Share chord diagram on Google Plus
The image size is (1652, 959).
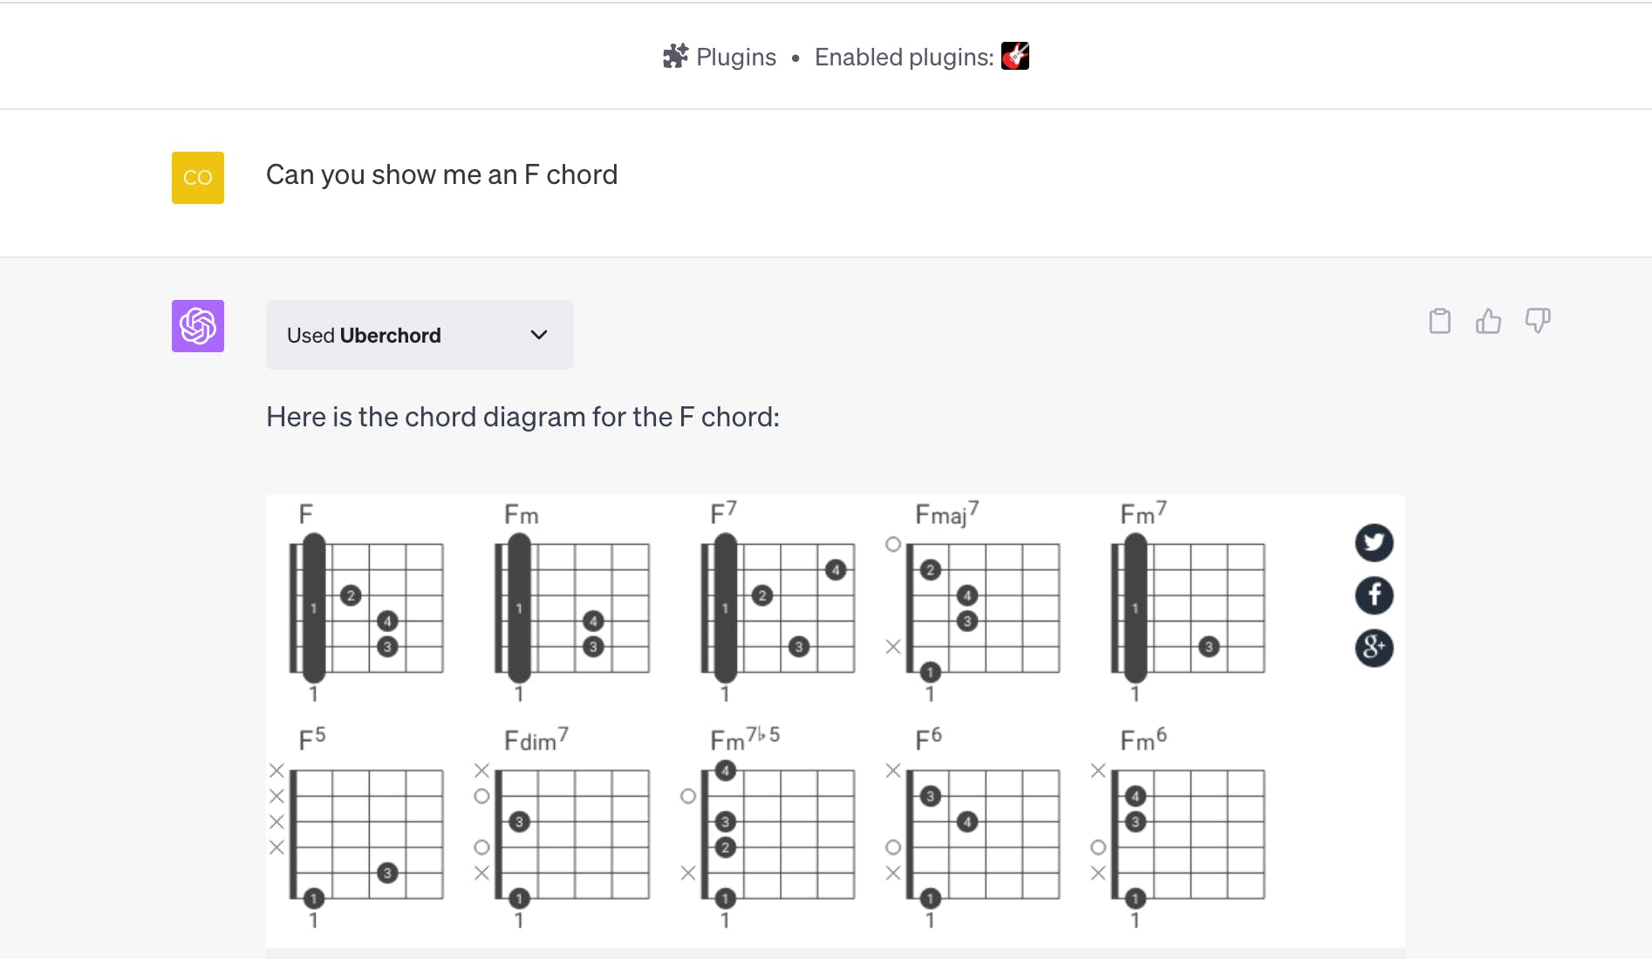click(x=1374, y=648)
